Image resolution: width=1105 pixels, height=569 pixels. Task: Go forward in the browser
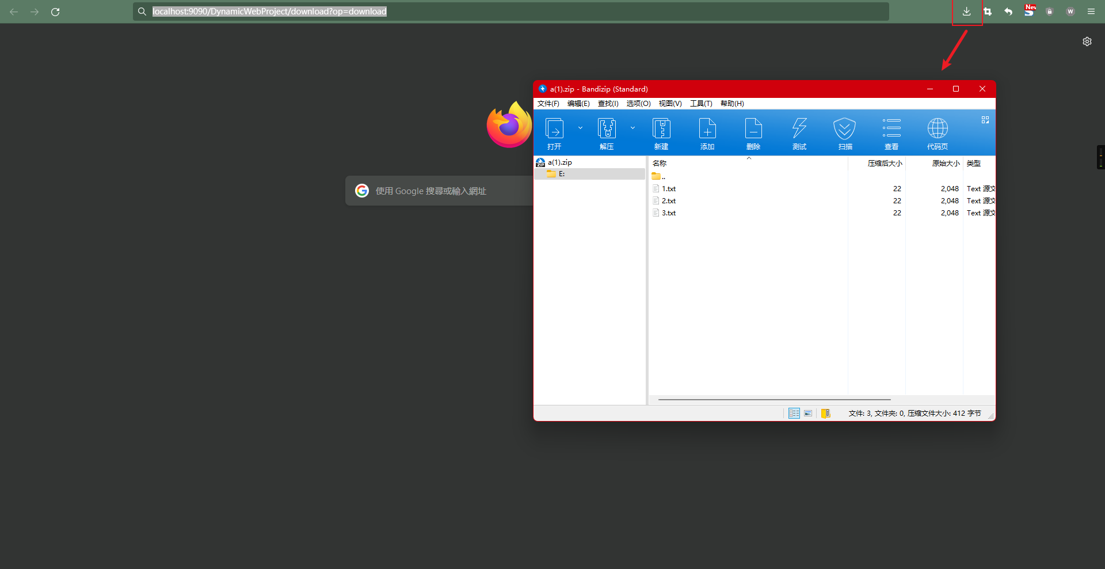35,12
